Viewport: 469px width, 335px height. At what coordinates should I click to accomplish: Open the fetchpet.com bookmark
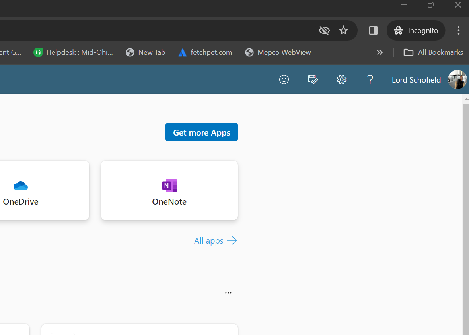coord(205,52)
